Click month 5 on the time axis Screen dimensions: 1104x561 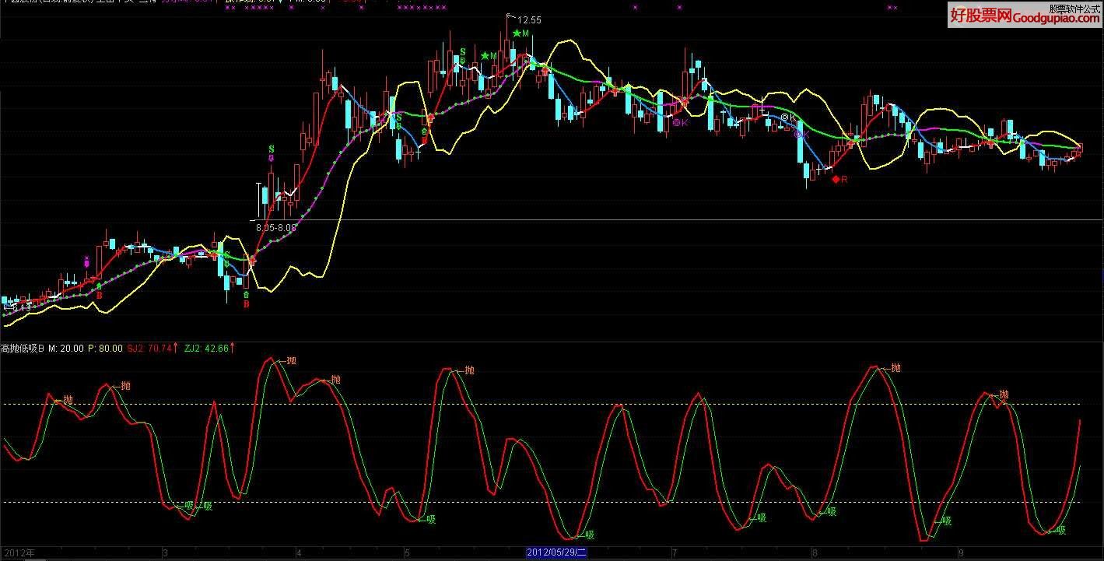click(406, 553)
